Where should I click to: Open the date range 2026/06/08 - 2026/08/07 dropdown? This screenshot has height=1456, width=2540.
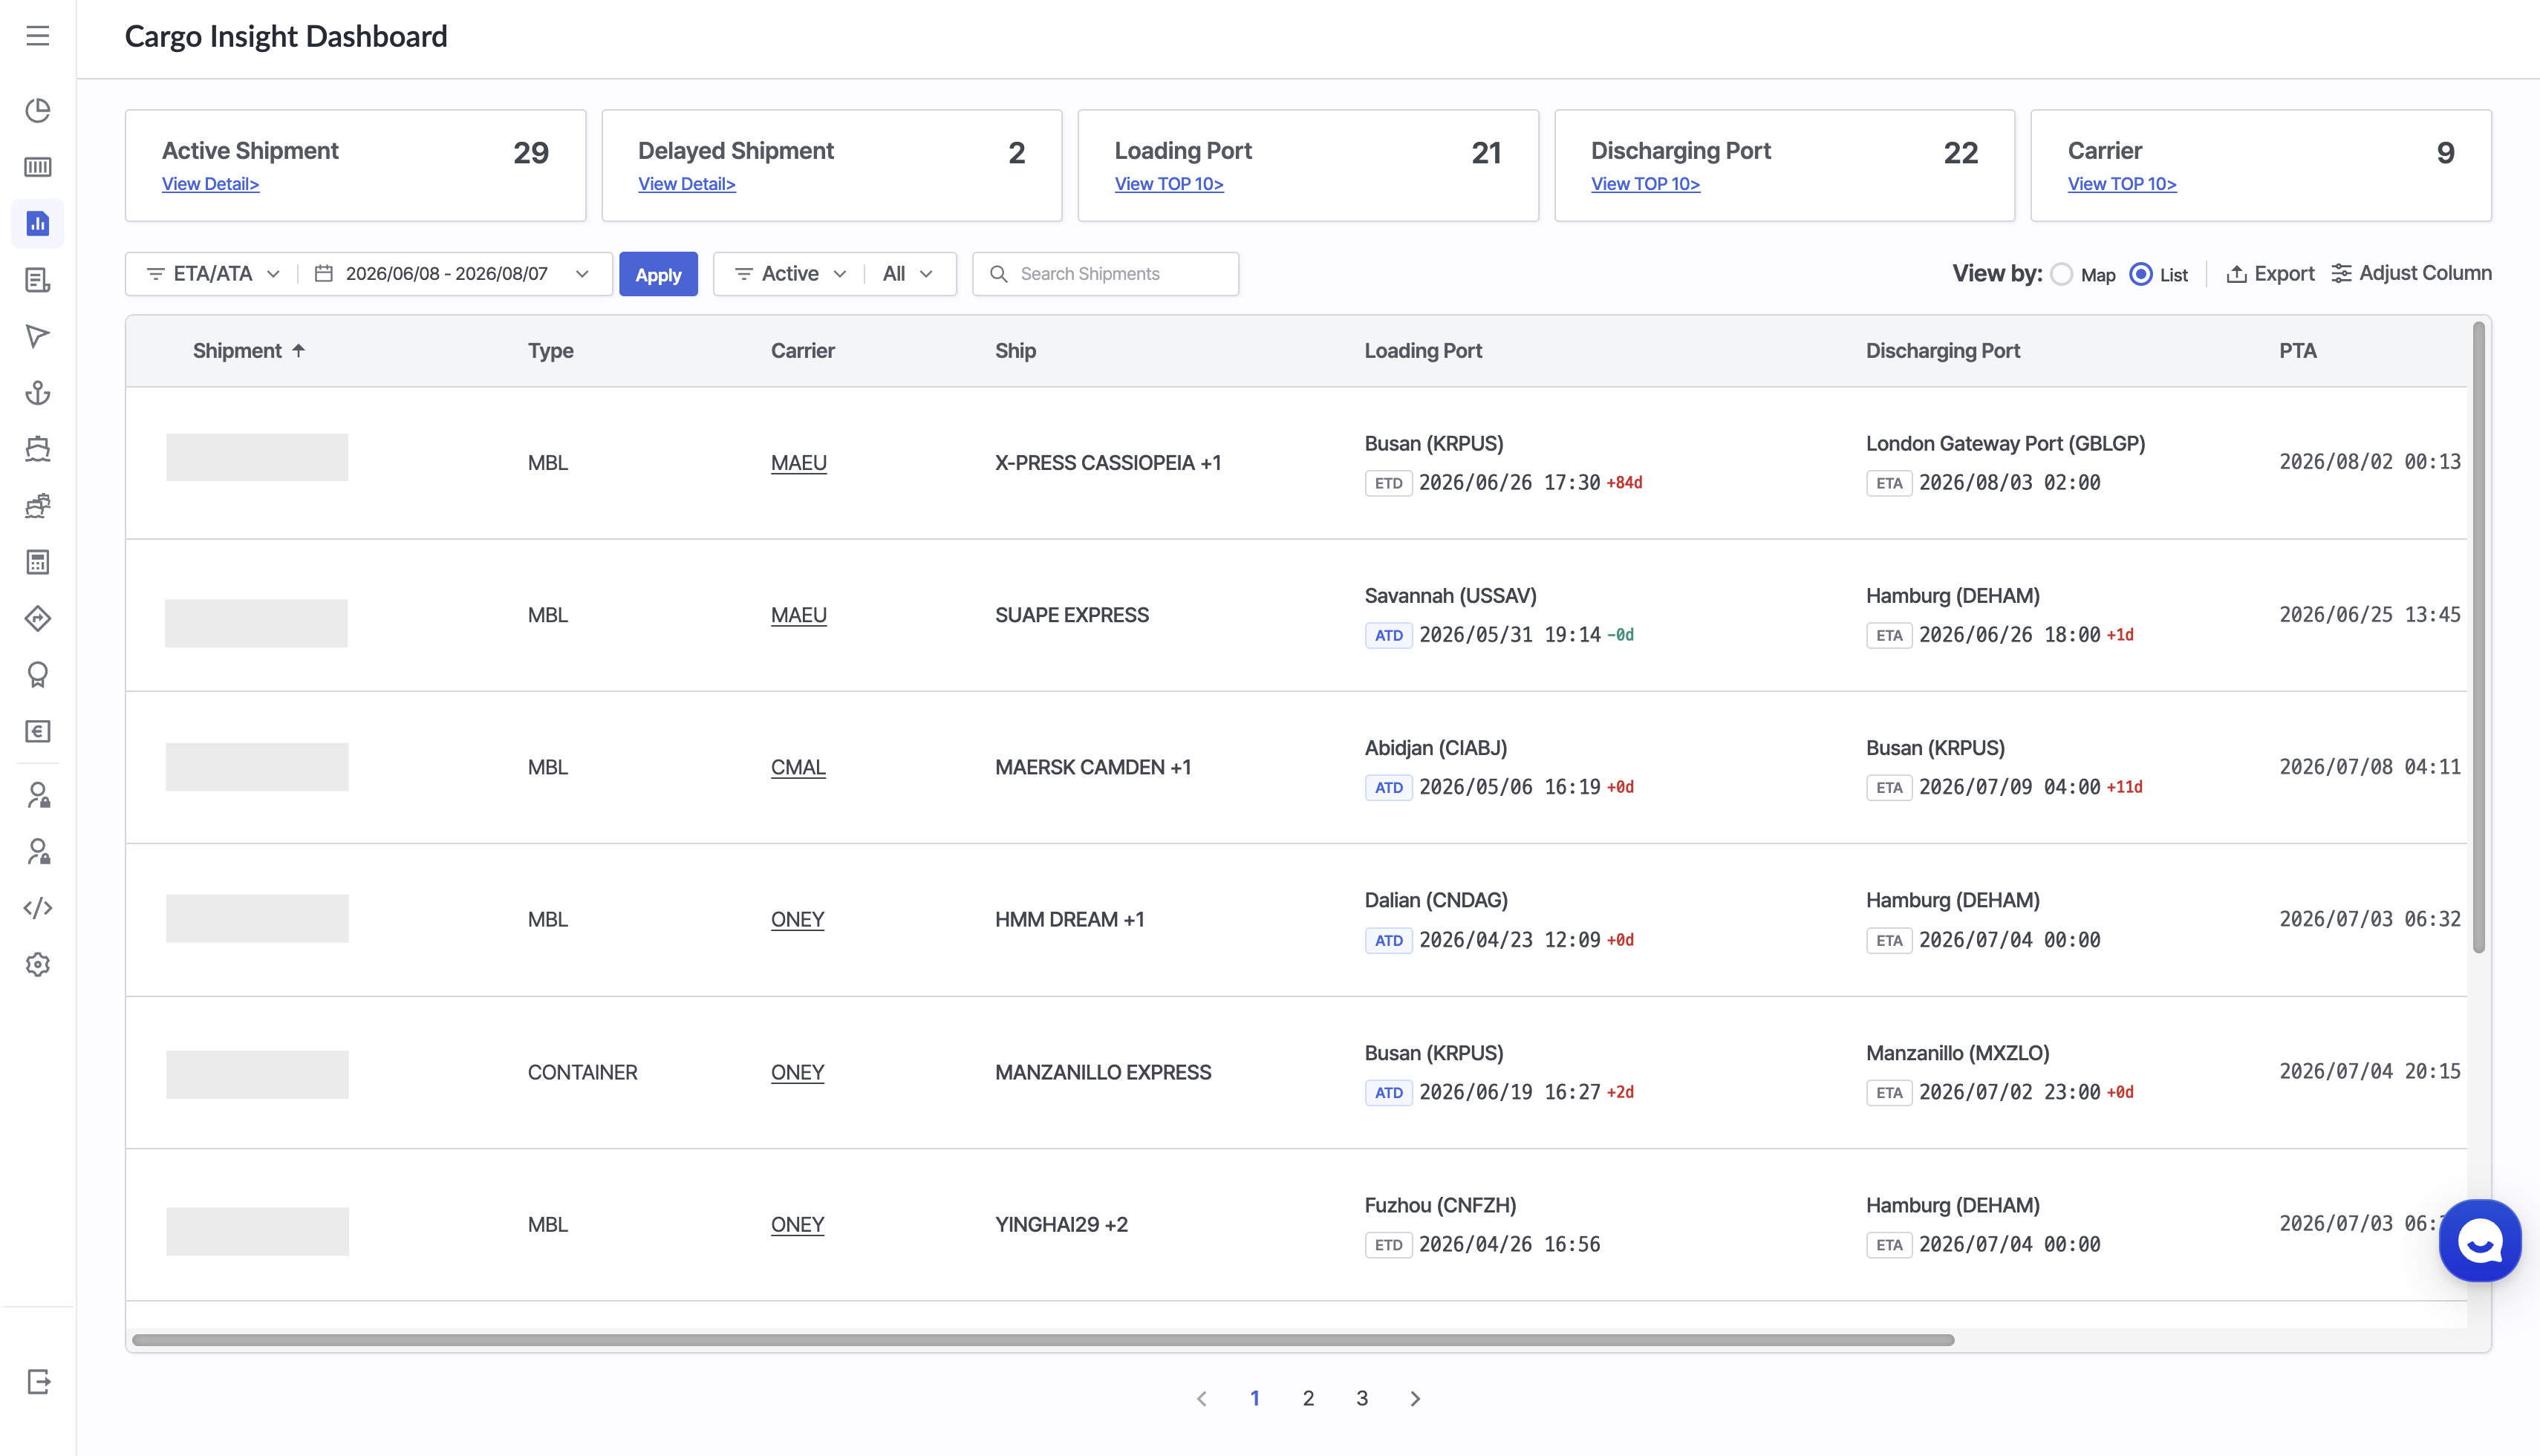(x=453, y=274)
